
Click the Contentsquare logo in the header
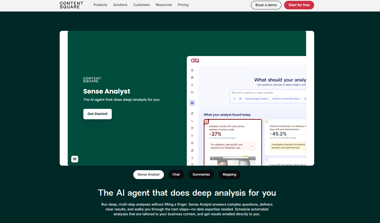pos(71,5)
